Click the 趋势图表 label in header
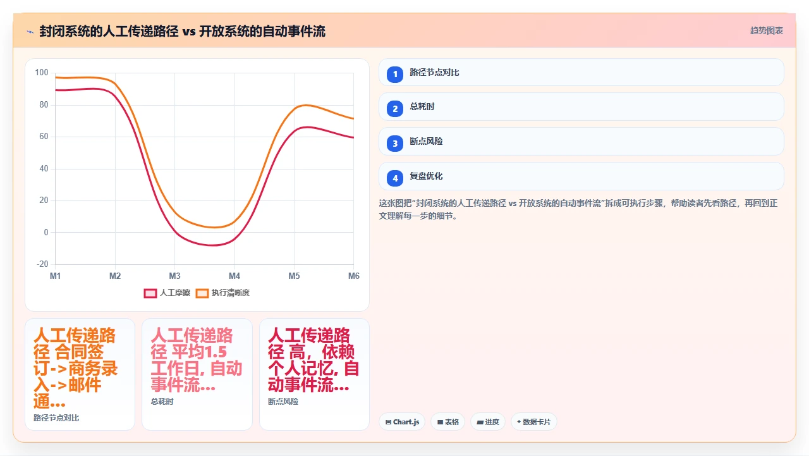The width and height of the screenshot is (809, 456). pos(767,30)
